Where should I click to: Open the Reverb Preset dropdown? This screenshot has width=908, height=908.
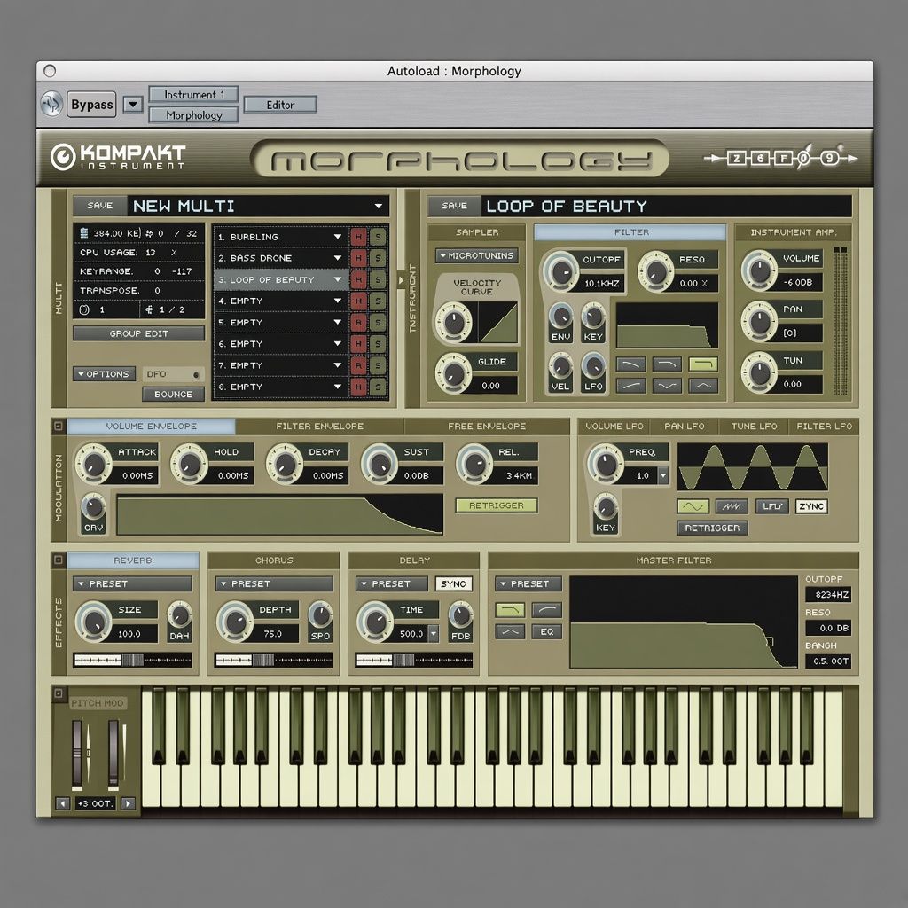133,583
